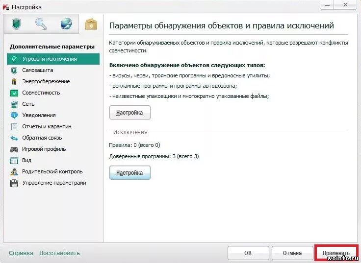Open the green shield Protection tab
This screenshot has height=263, width=361.
16,24
